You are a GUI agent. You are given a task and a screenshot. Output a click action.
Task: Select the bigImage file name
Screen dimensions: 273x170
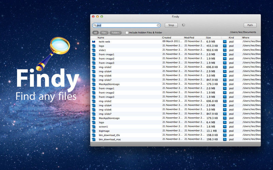point(104,131)
